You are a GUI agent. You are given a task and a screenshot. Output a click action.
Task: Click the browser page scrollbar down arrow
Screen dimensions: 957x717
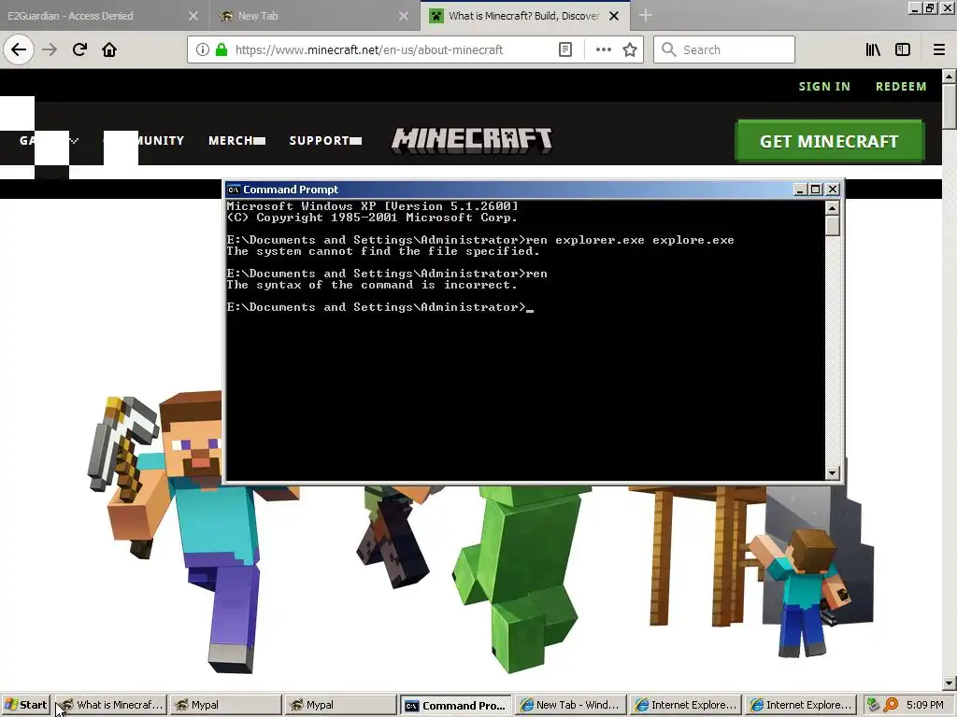pos(949,684)
